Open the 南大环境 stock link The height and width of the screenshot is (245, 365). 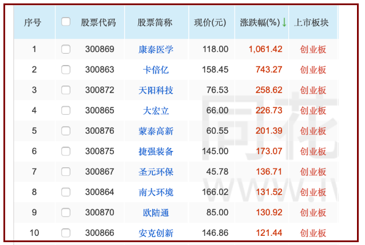pos(156,192)
